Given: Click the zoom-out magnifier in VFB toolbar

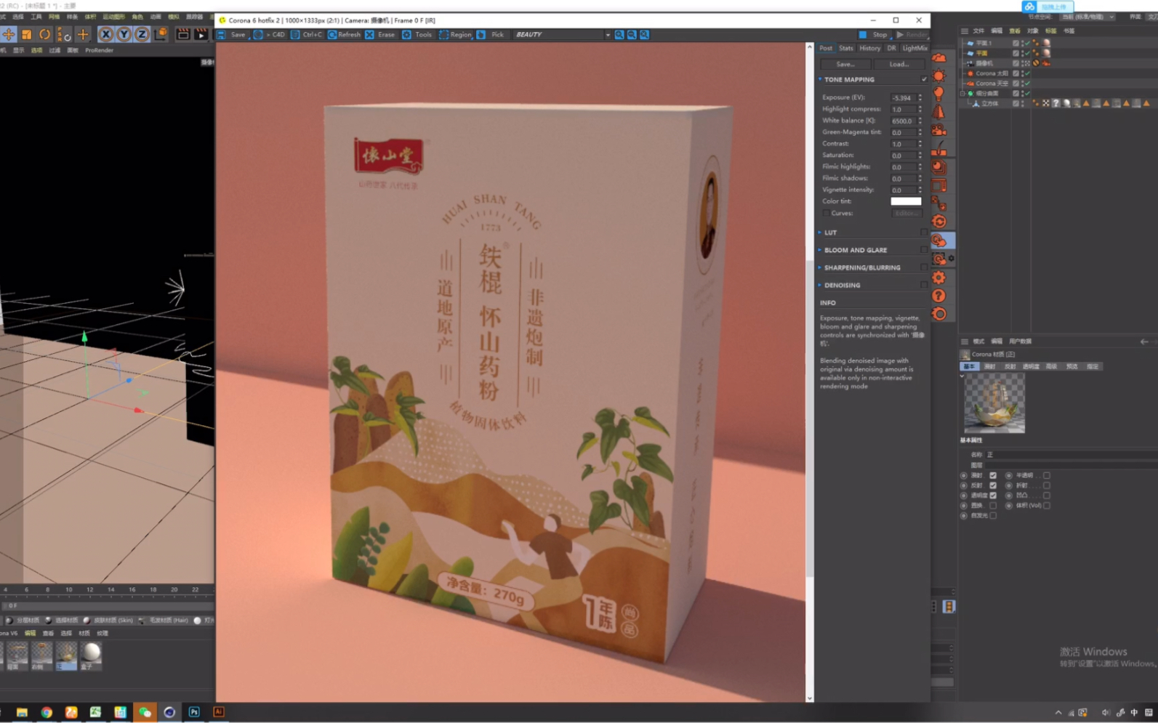Looking at the screenshot, I should [x=632, y=34].
